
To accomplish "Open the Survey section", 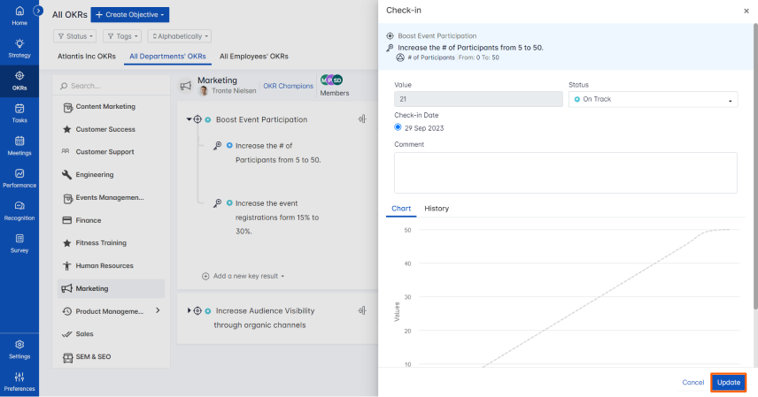I will 19,243.
